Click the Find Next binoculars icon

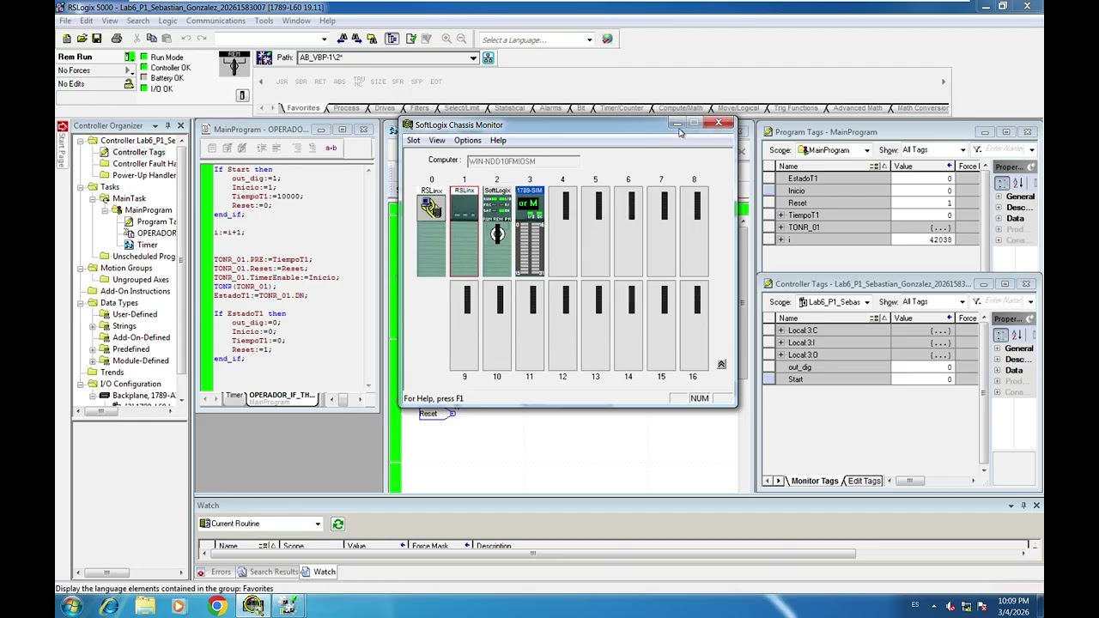pyautogui.click(x=356, y=39)
